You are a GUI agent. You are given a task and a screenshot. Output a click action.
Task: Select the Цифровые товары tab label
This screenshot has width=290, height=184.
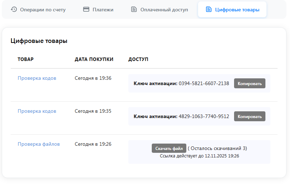pos(237,10)
